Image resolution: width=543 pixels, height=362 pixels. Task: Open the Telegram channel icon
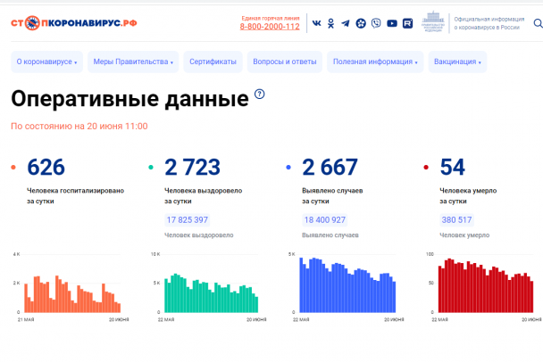346,23
